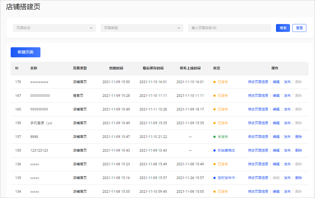
Task: Click 发布 for row ID 167
Action: [287, 96]
